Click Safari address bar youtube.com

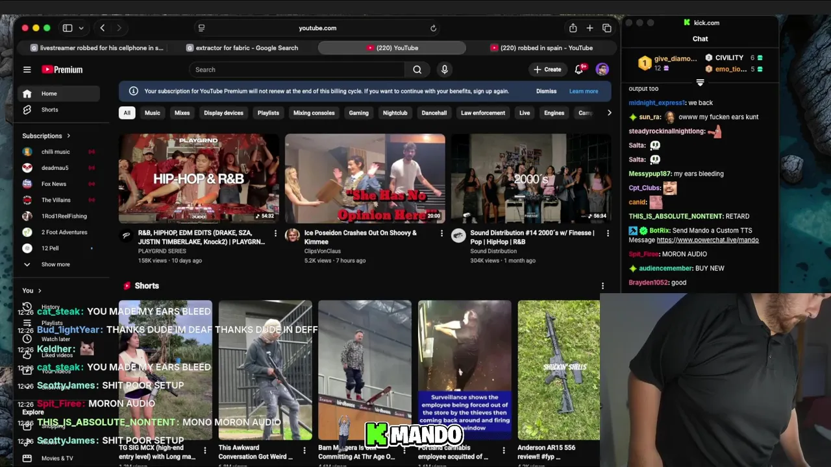coord(317,28)
